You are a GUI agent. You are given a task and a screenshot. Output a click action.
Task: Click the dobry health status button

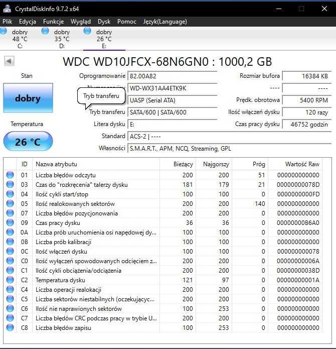pyautogui.click(x=28, y=98)
